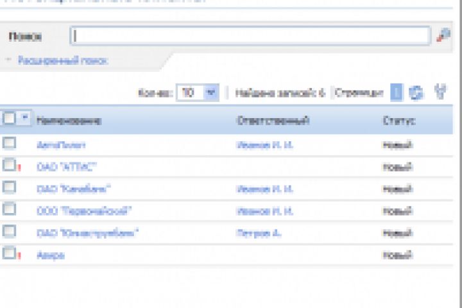Image resolution: width=462 pixels, height=308 pixels.
Task: Open the Расширенный поиск link
Action: point(63,60)
